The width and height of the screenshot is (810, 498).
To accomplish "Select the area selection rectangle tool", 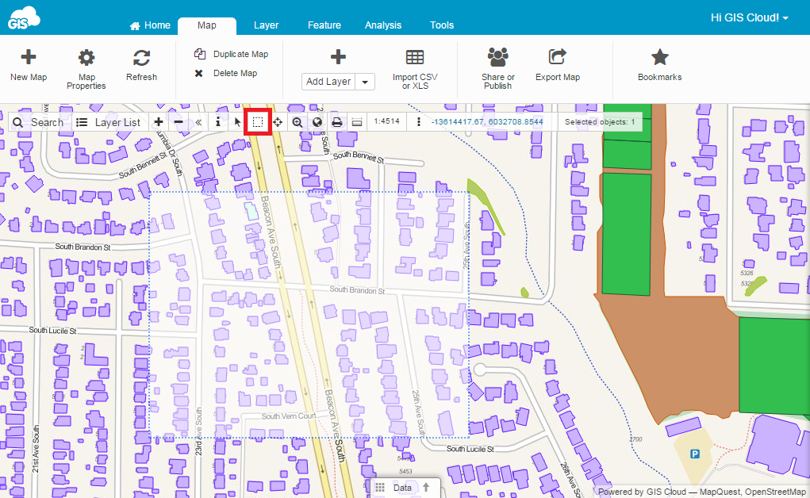I will click(x=259, y=122).
